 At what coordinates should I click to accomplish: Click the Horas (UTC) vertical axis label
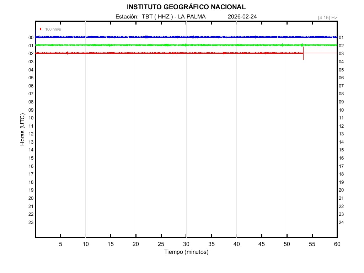pyautogui.click(x=22, y=130)
